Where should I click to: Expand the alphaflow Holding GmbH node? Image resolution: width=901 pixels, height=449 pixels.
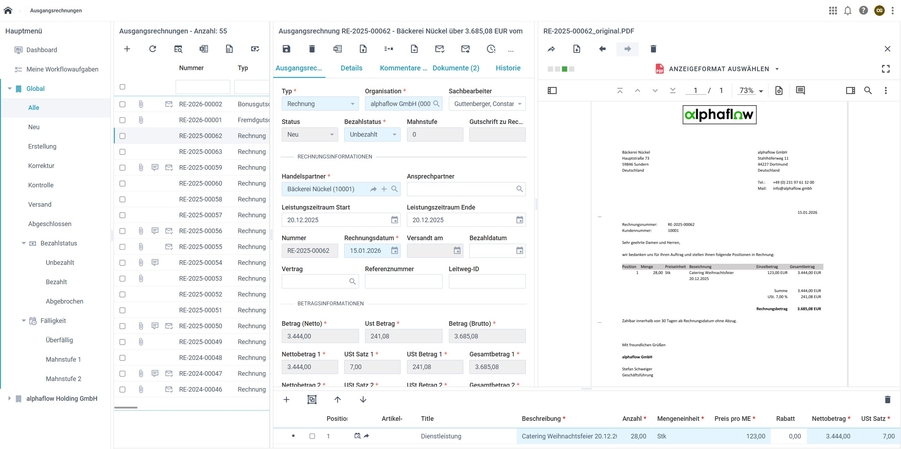point(10,398)
